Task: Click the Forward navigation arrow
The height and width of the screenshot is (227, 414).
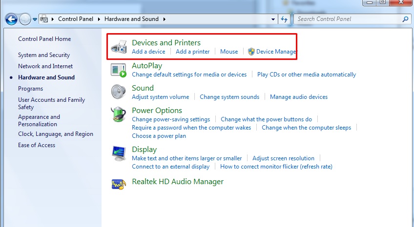Action: [25, 19]
